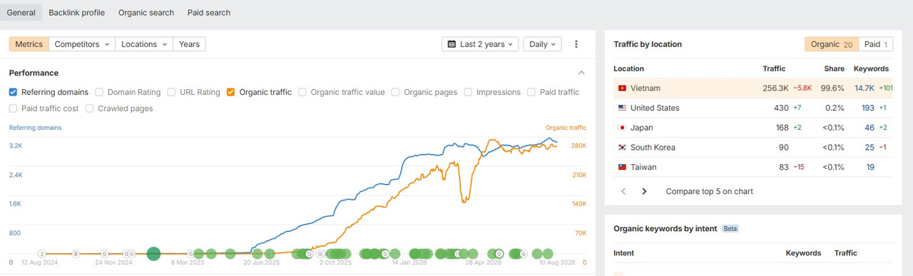Click the Japan flag icon
Viewport: 913px width, 276px height.
point(622,128)
